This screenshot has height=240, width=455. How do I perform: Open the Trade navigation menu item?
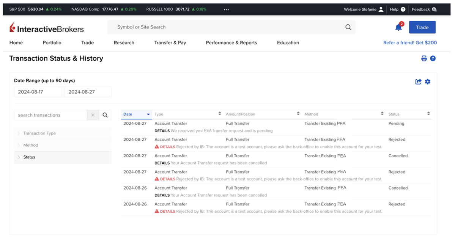[x=87, y=42]
